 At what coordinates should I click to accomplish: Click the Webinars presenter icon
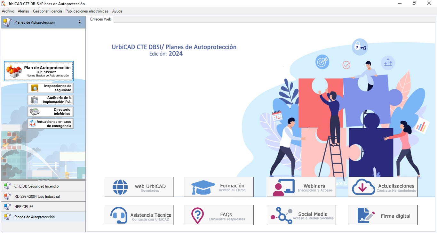pos(283,188)
